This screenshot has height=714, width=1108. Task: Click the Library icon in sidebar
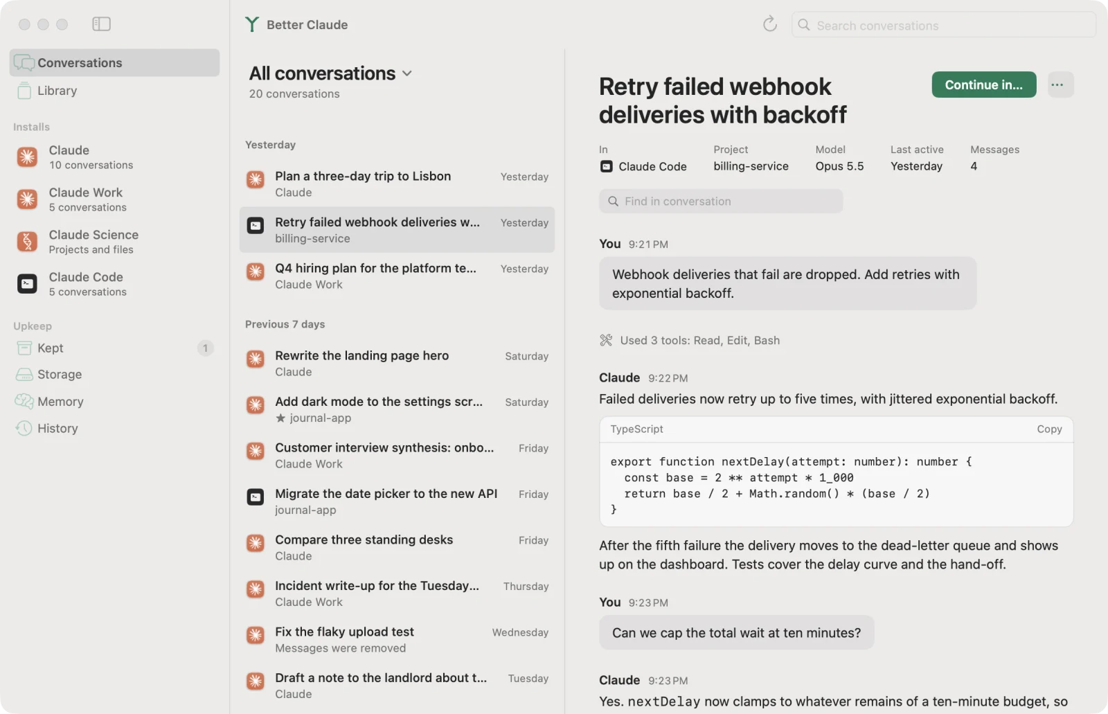(24, 91)
